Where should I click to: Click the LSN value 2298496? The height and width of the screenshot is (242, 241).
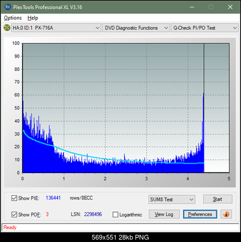pos(93,214)
